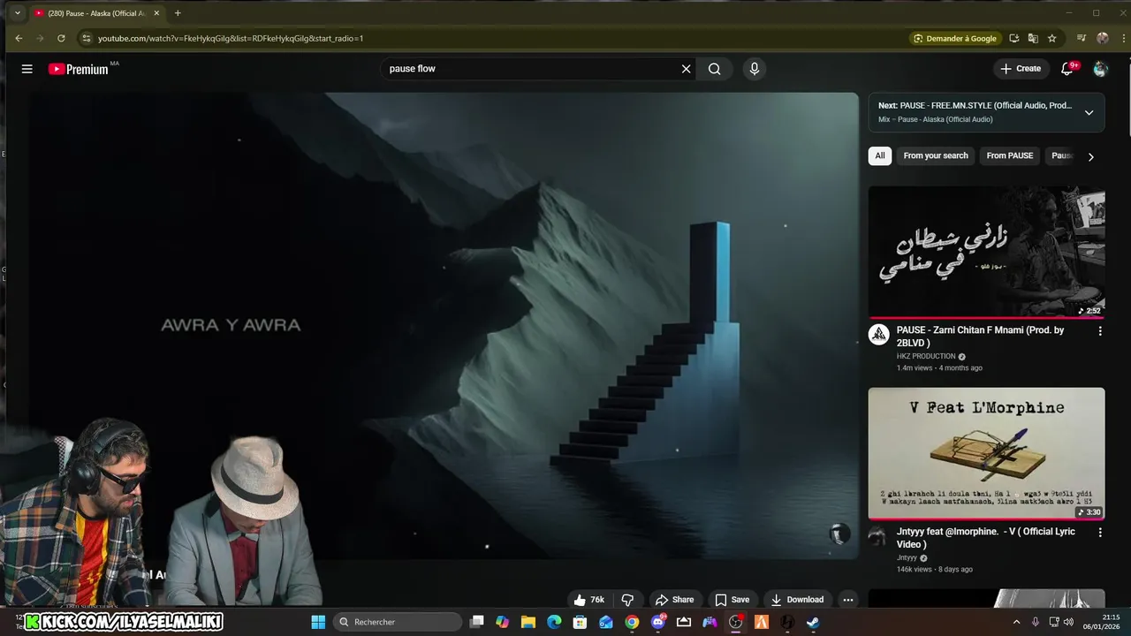Translate this page icon in address bar
1131x636 pixels.
click(x=1033, y=38)
